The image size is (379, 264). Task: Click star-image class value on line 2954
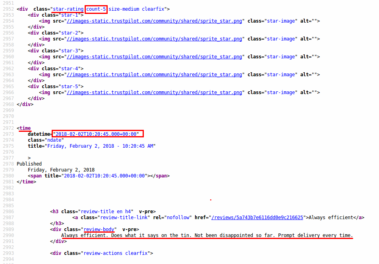[x=281, y=21]
